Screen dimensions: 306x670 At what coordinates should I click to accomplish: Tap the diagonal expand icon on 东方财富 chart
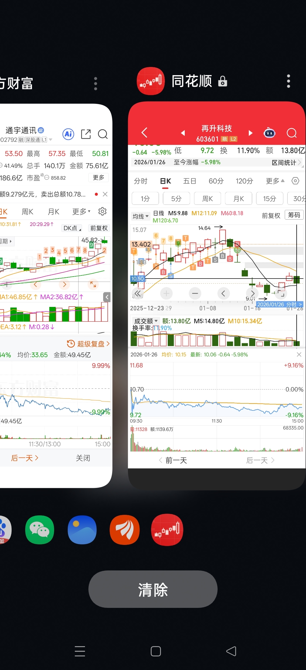point(93,284)
